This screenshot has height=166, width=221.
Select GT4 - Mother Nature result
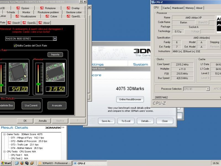(x=27, y=148)
